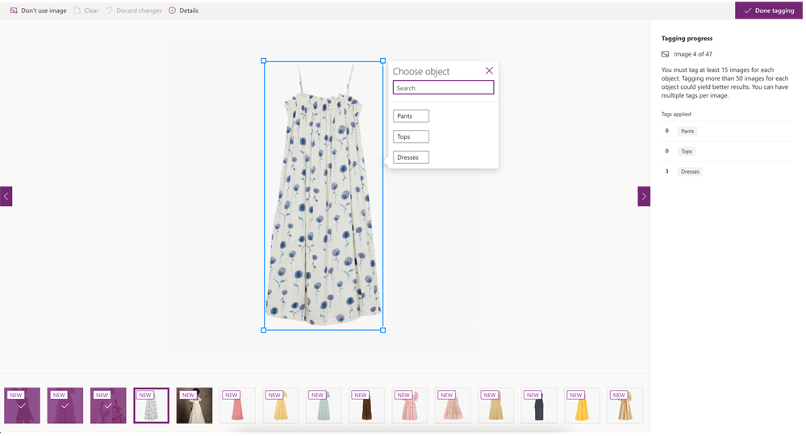Viewport: 806px width, 436px height.
Task: Go to next image with right arrow
Action: pos(644,196)
